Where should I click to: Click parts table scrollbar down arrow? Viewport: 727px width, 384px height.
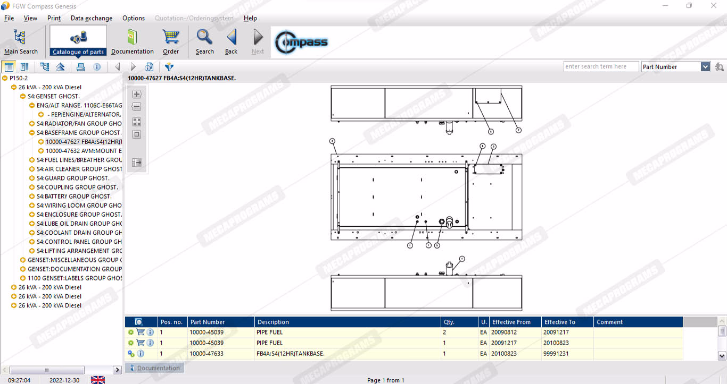722,356
